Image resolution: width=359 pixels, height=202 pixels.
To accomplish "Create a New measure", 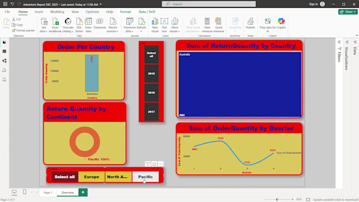I will coord(207,25).
